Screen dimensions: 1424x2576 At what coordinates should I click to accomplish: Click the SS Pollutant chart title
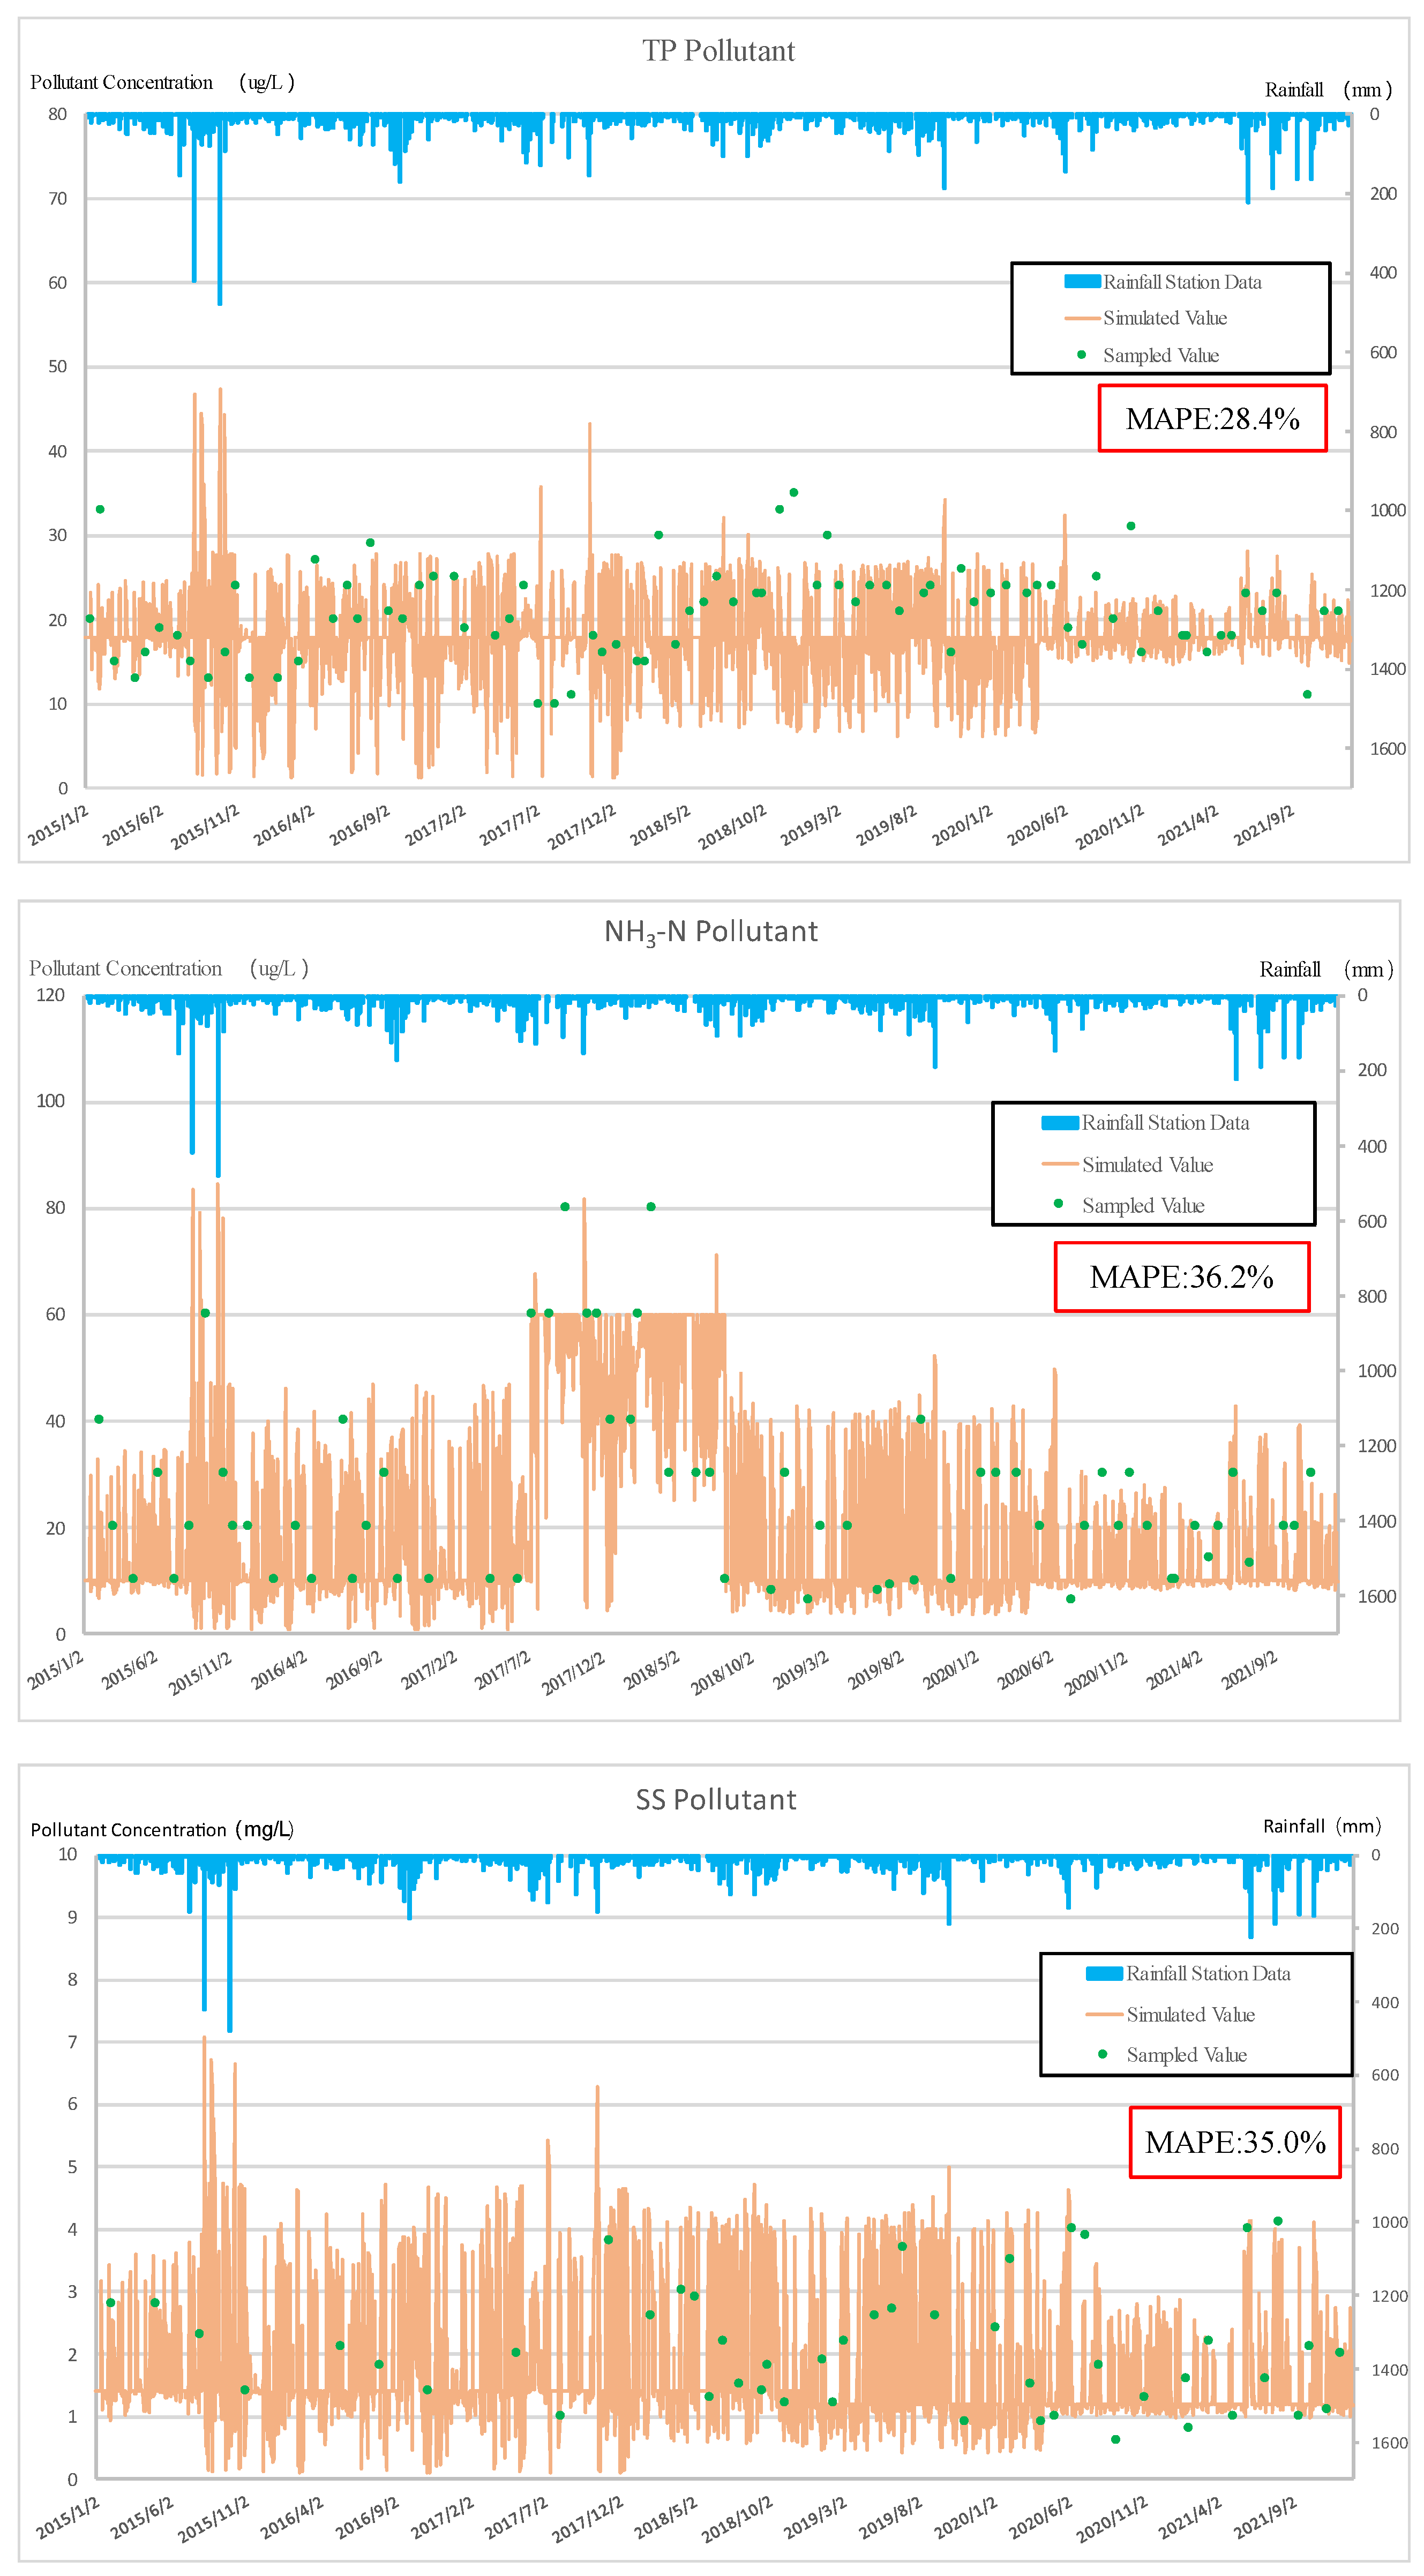716,1799
